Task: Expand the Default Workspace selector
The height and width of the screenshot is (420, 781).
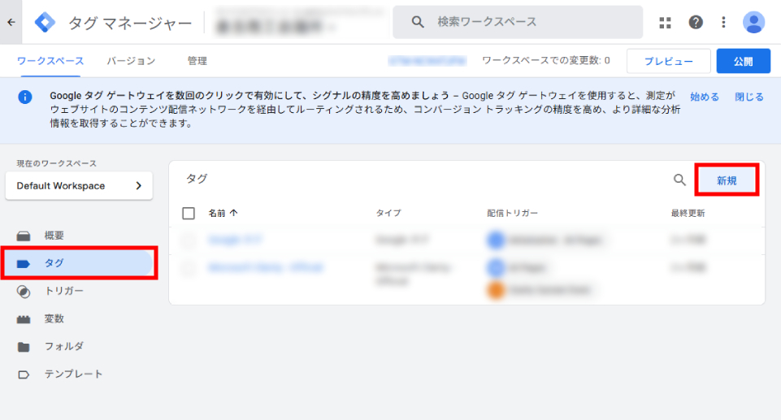Action: [79, 185]
